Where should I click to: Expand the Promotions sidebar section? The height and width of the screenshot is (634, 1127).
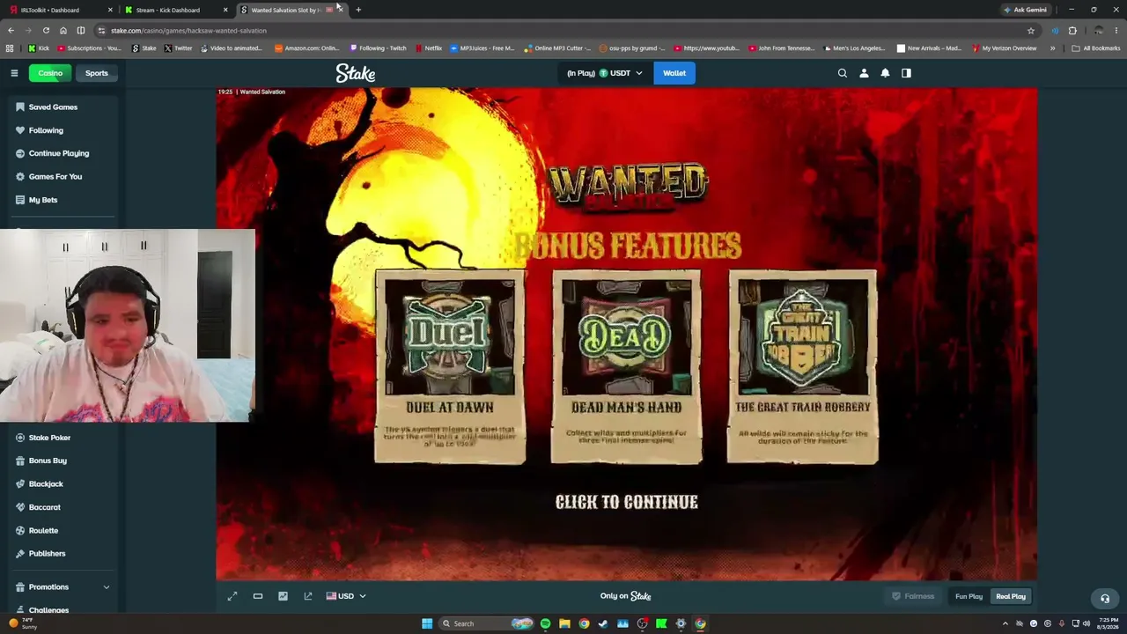(63, 587)
